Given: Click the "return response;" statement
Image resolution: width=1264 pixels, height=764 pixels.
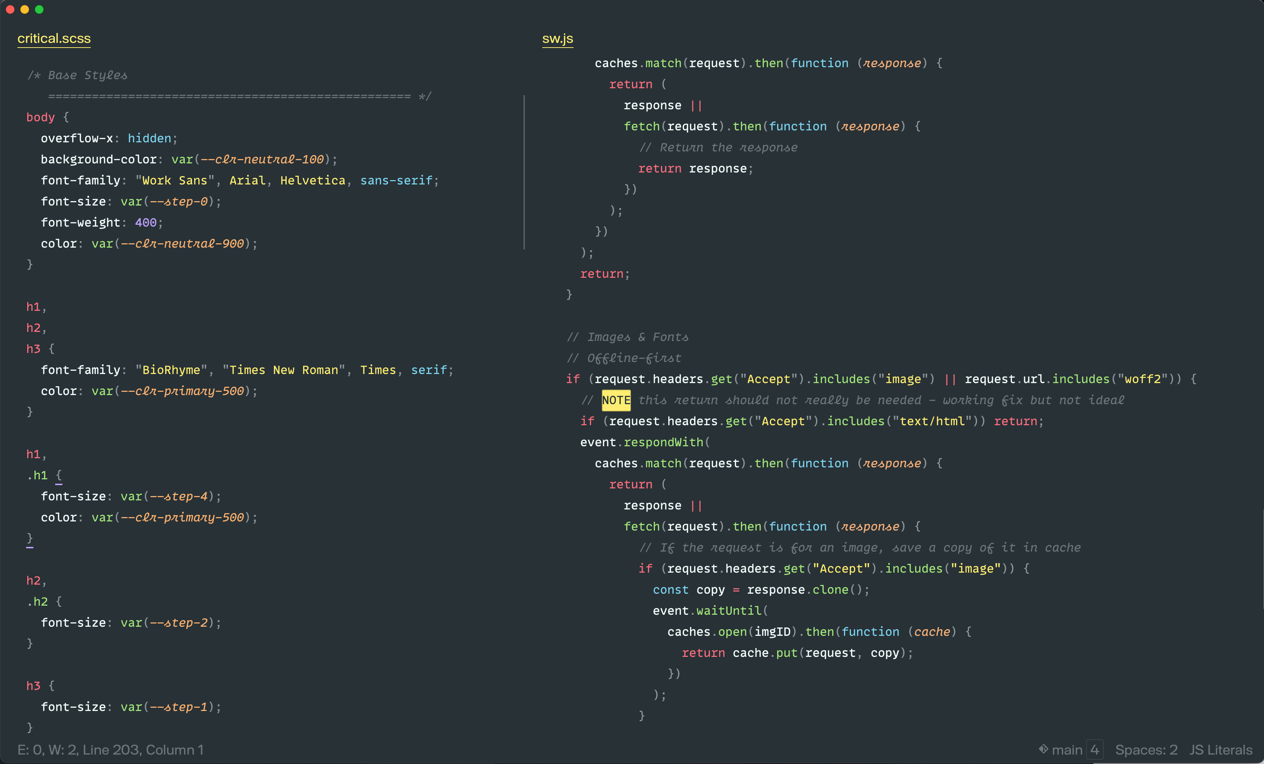Looking at the screenshot, I should tap(696, 168).
